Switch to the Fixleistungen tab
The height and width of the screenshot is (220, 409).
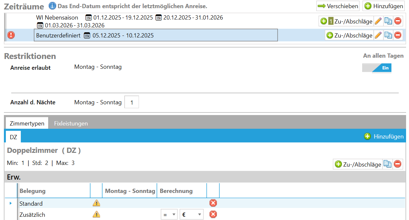[71, 124]
